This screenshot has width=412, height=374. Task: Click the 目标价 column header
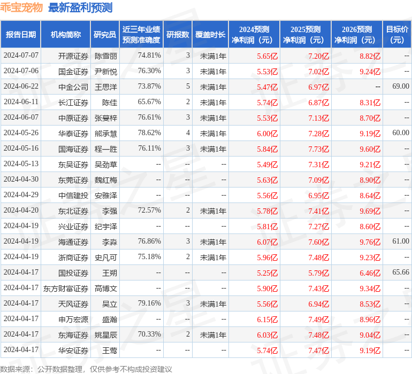(397, 34)
